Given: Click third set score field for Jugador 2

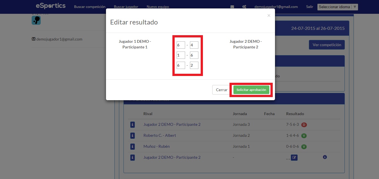Looking at the screenshot, I should tap(194, 65).
